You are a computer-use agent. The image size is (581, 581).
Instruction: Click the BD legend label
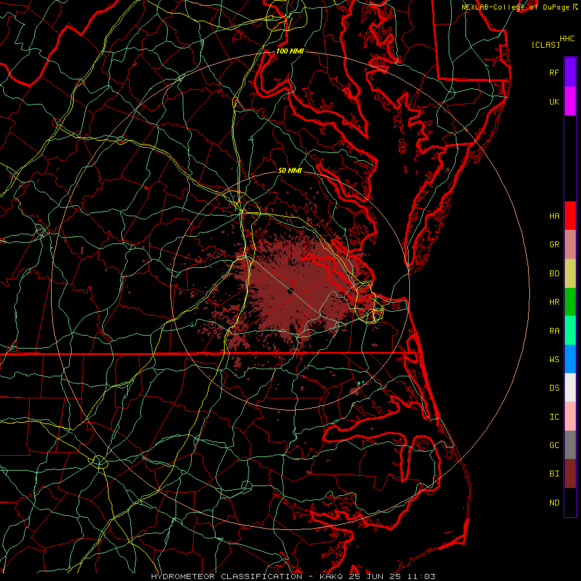(554, 274)
